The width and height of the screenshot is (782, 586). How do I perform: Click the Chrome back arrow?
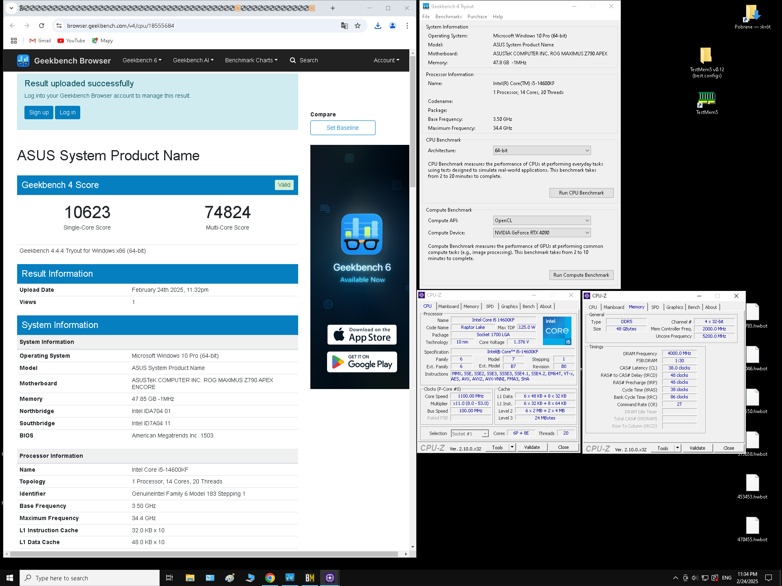coord(12,26)
